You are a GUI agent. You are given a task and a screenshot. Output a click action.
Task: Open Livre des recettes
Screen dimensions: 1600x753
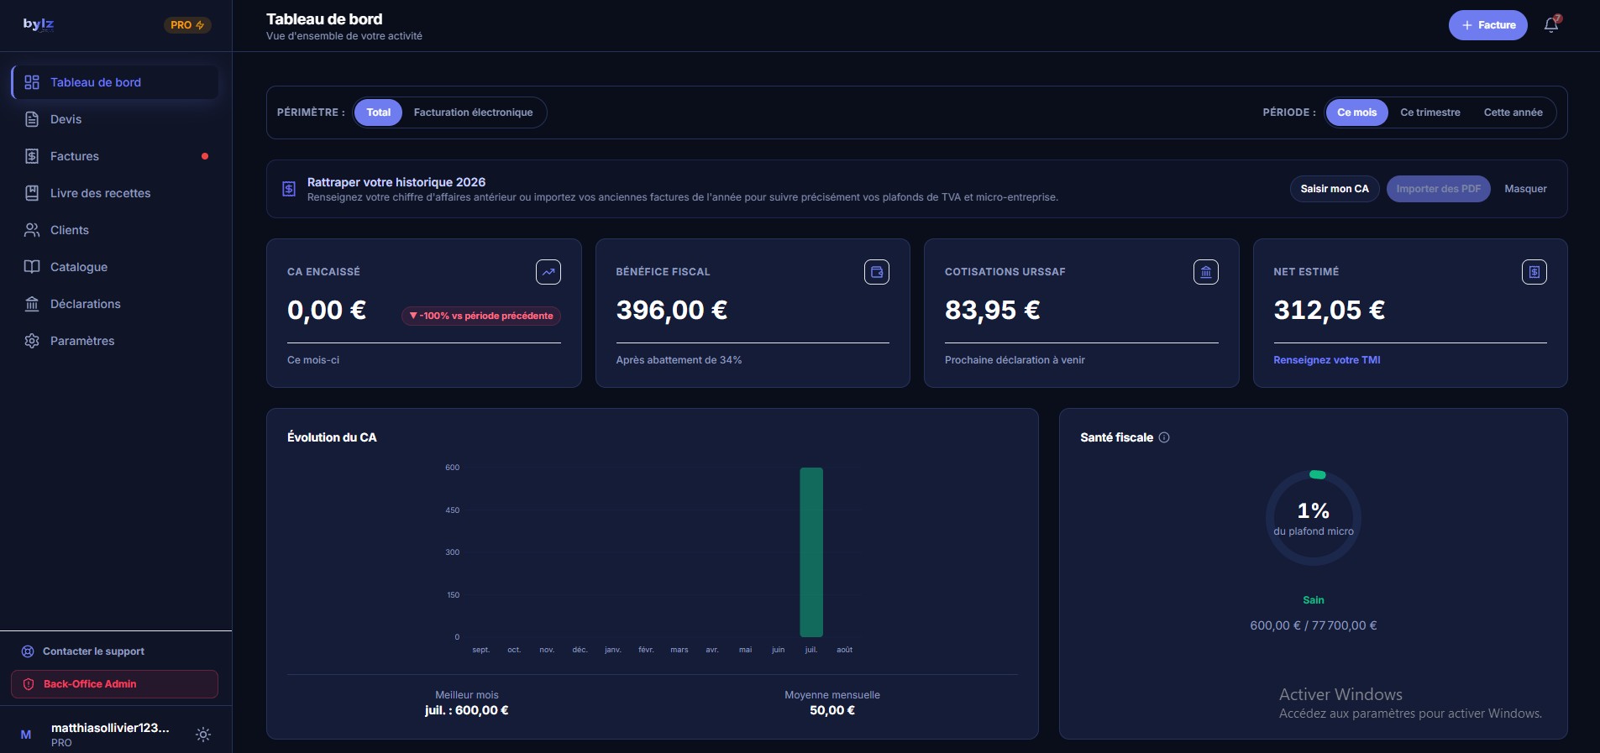[115, 193]
